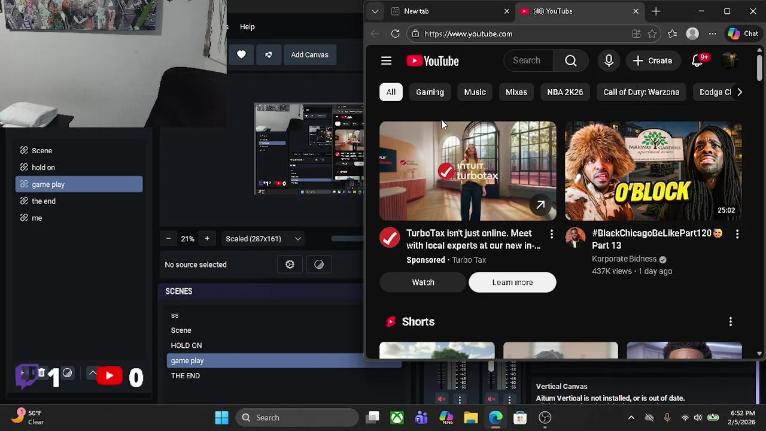
Task: Toggle mute on second OBS mixer channel
Action: click(x=491, y=399)
